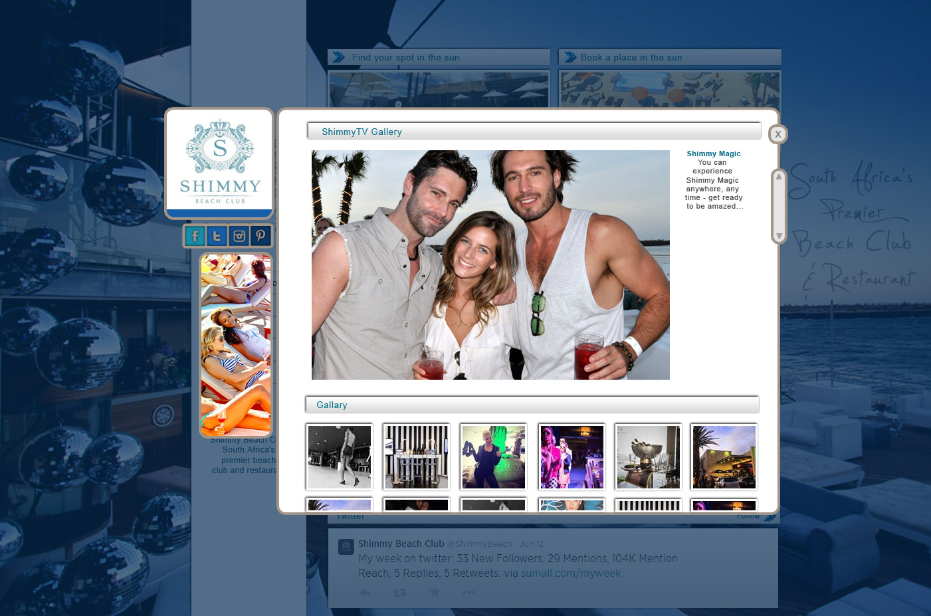931x616 pixels.
Task: Close the ShimmyTV Gallery popup
Action: [777, 134]
